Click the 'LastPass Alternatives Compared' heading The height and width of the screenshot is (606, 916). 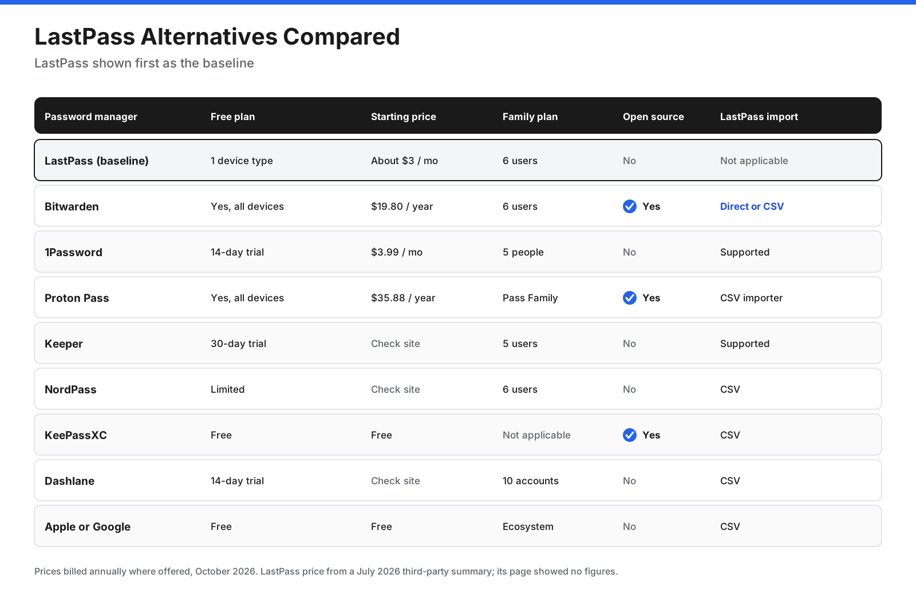217,37
